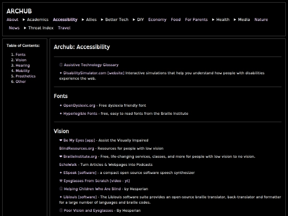Image resolution: width=288 pixels, height=216 pixels.
Task: Jump to Hearing in table of contents
Action: pyautogui.click(x=22, y=66)
